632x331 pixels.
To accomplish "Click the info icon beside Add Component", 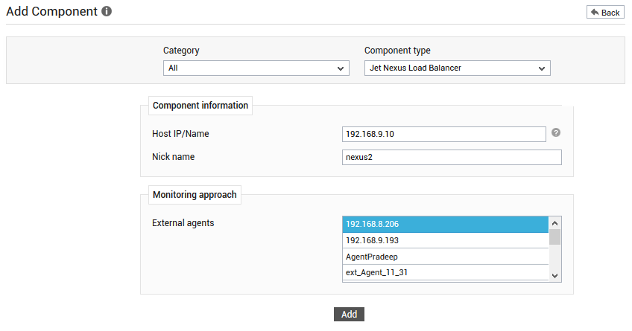I will pyautogui.click(x=107, y=11).
